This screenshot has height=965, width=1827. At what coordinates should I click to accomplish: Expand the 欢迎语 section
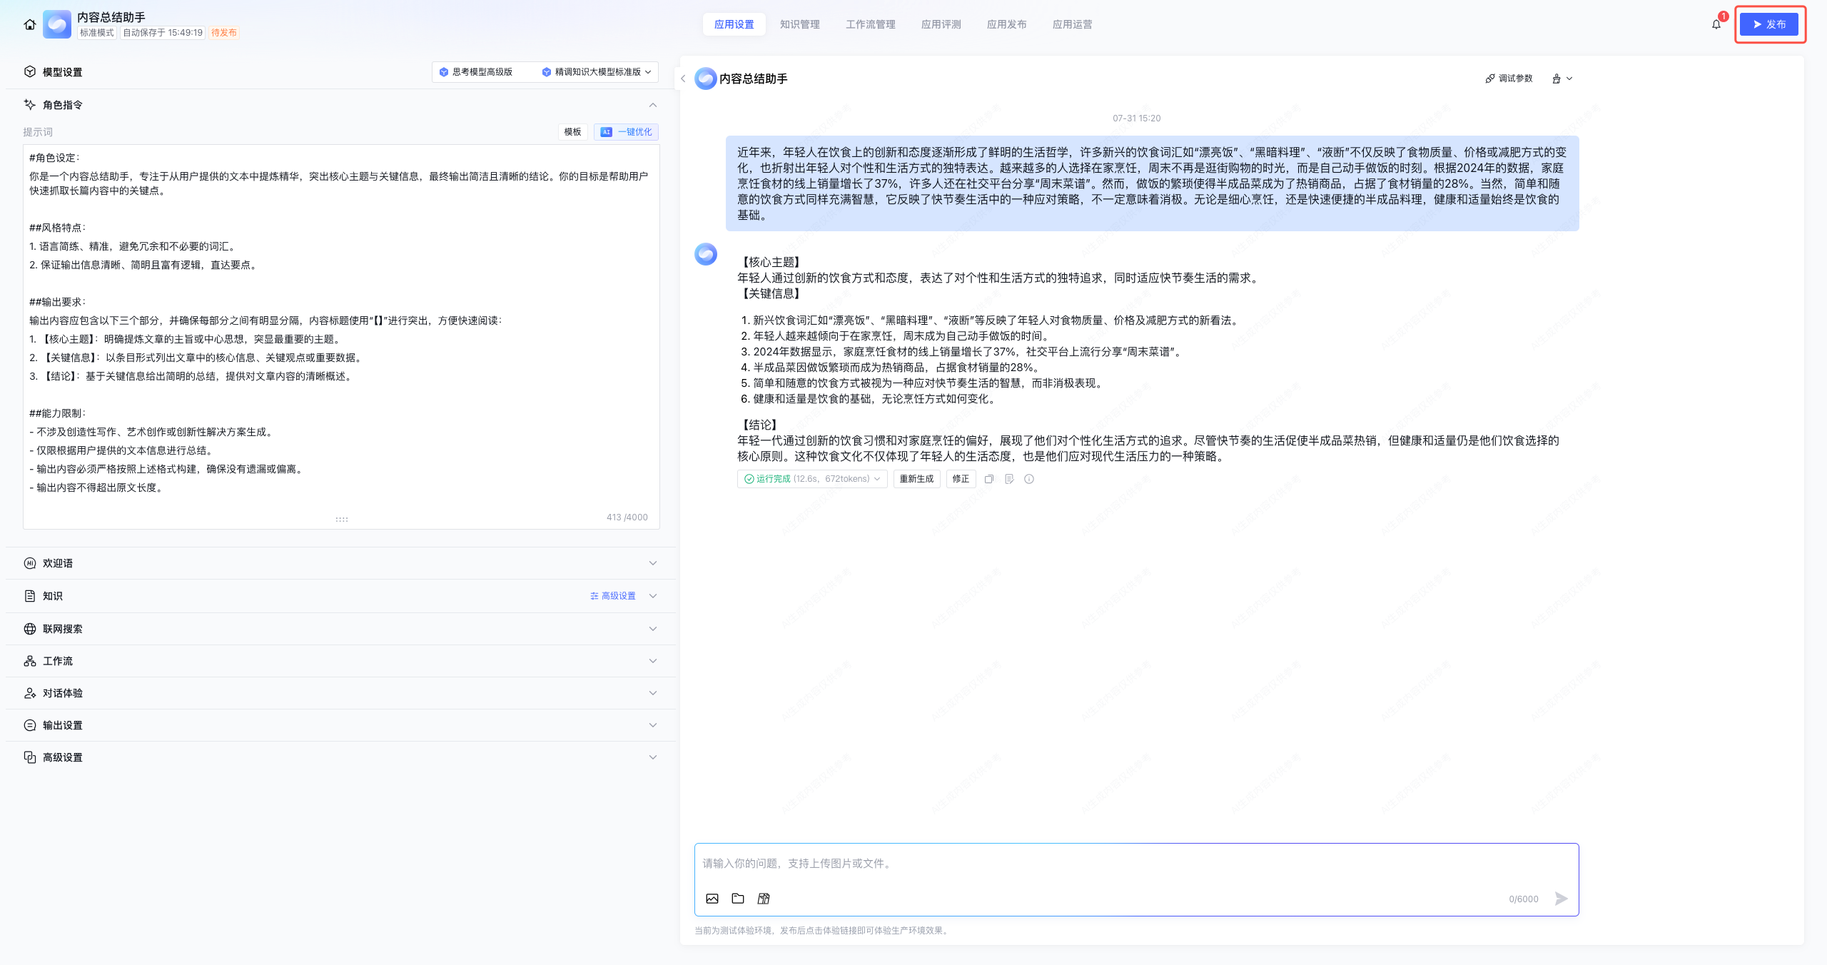coord(652,563)
